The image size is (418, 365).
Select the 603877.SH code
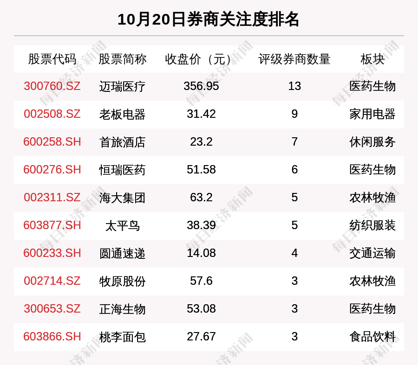point(52,225)
